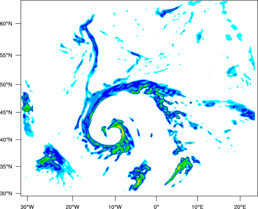Click the 0° longitude label

[x=156, y=207]
